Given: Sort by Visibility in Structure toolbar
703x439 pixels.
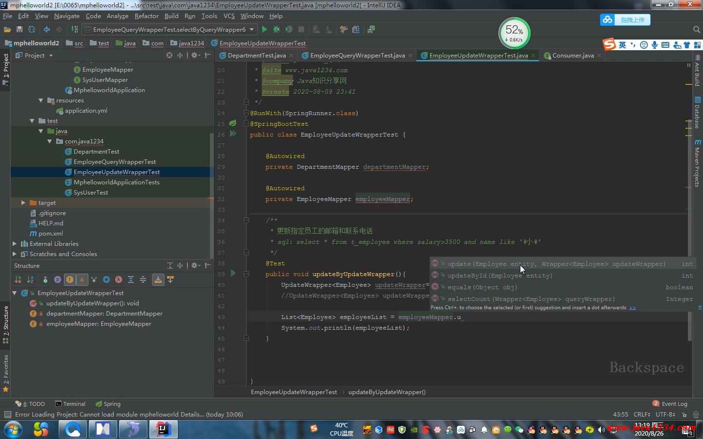Looking at the screenshot, I should pos(18,279).
